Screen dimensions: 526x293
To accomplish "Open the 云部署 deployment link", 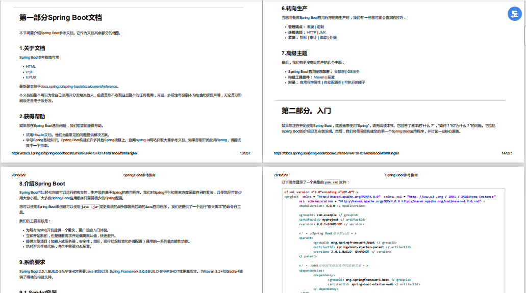I will (x=339, y=72).
